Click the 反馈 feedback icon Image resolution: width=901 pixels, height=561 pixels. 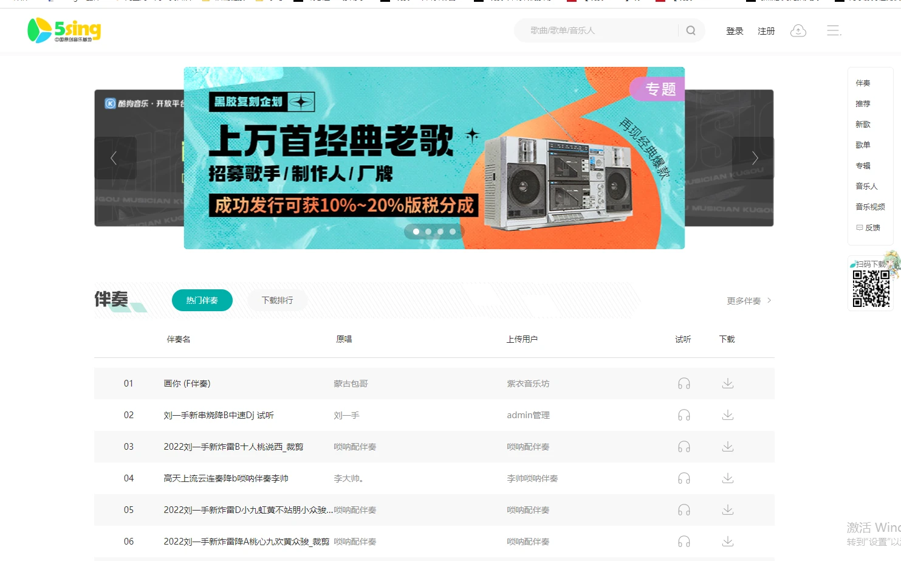coord(860,227)
